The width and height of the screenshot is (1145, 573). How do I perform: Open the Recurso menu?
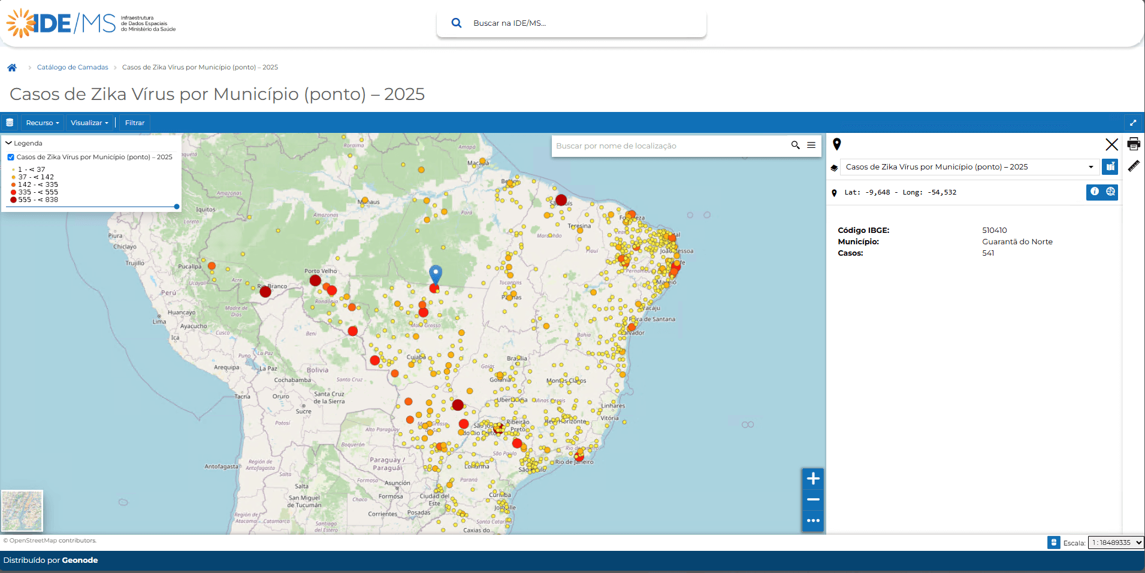pyautogui.click(x=42, y=123)
